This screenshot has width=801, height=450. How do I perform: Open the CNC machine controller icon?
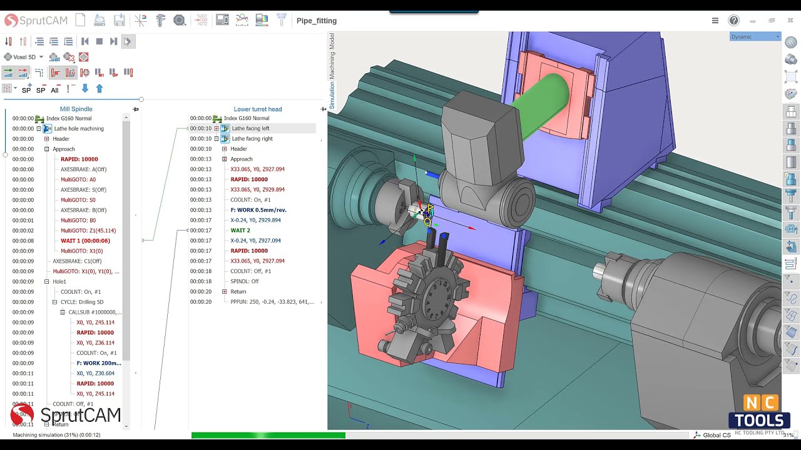pos(222,21)
